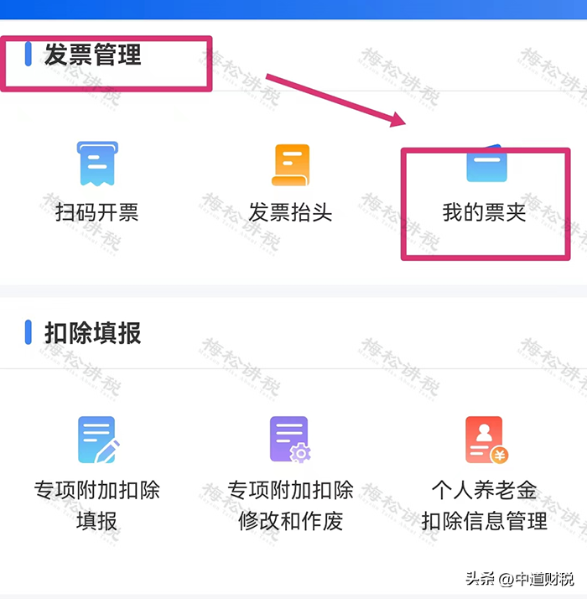Open the purple gear document icon
The width and height of the screenshot is (587, 599).
(290, 440)
